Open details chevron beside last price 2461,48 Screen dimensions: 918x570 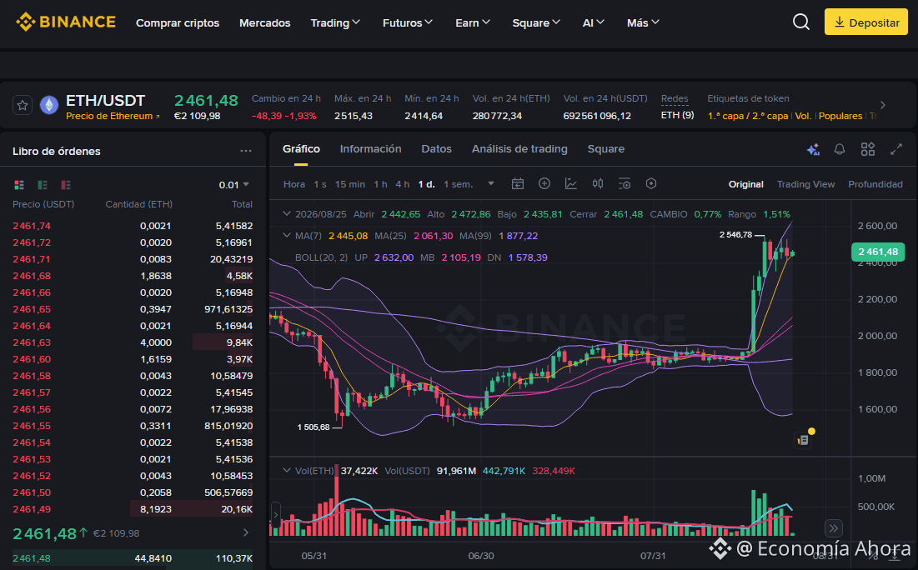click(246, 533)
